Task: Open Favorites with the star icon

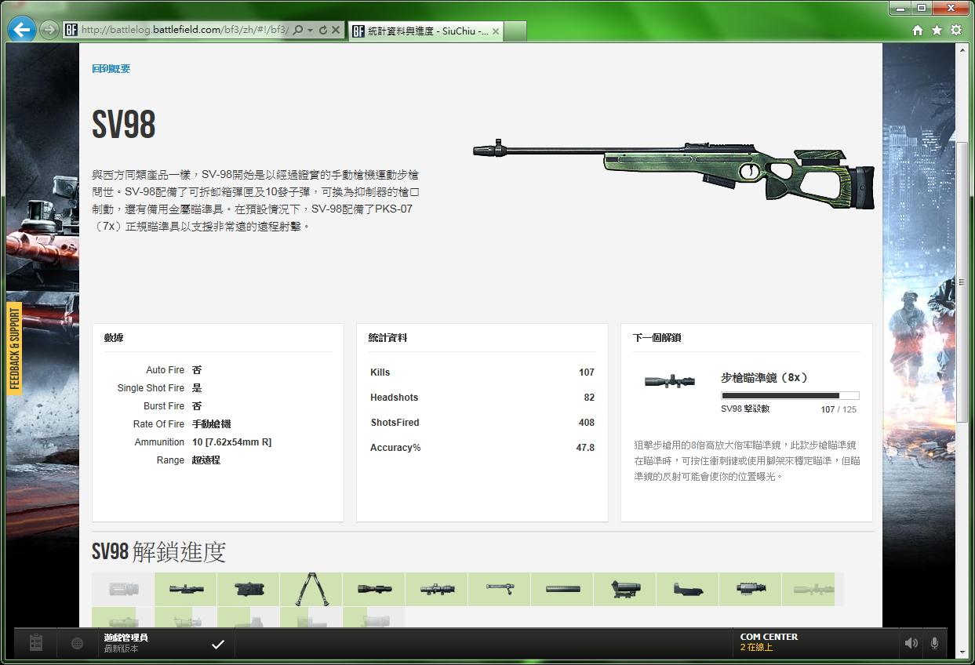Action: (937, 31)
